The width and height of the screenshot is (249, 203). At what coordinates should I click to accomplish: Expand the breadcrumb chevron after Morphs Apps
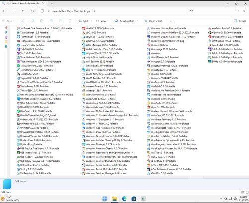tap(94, 11)
